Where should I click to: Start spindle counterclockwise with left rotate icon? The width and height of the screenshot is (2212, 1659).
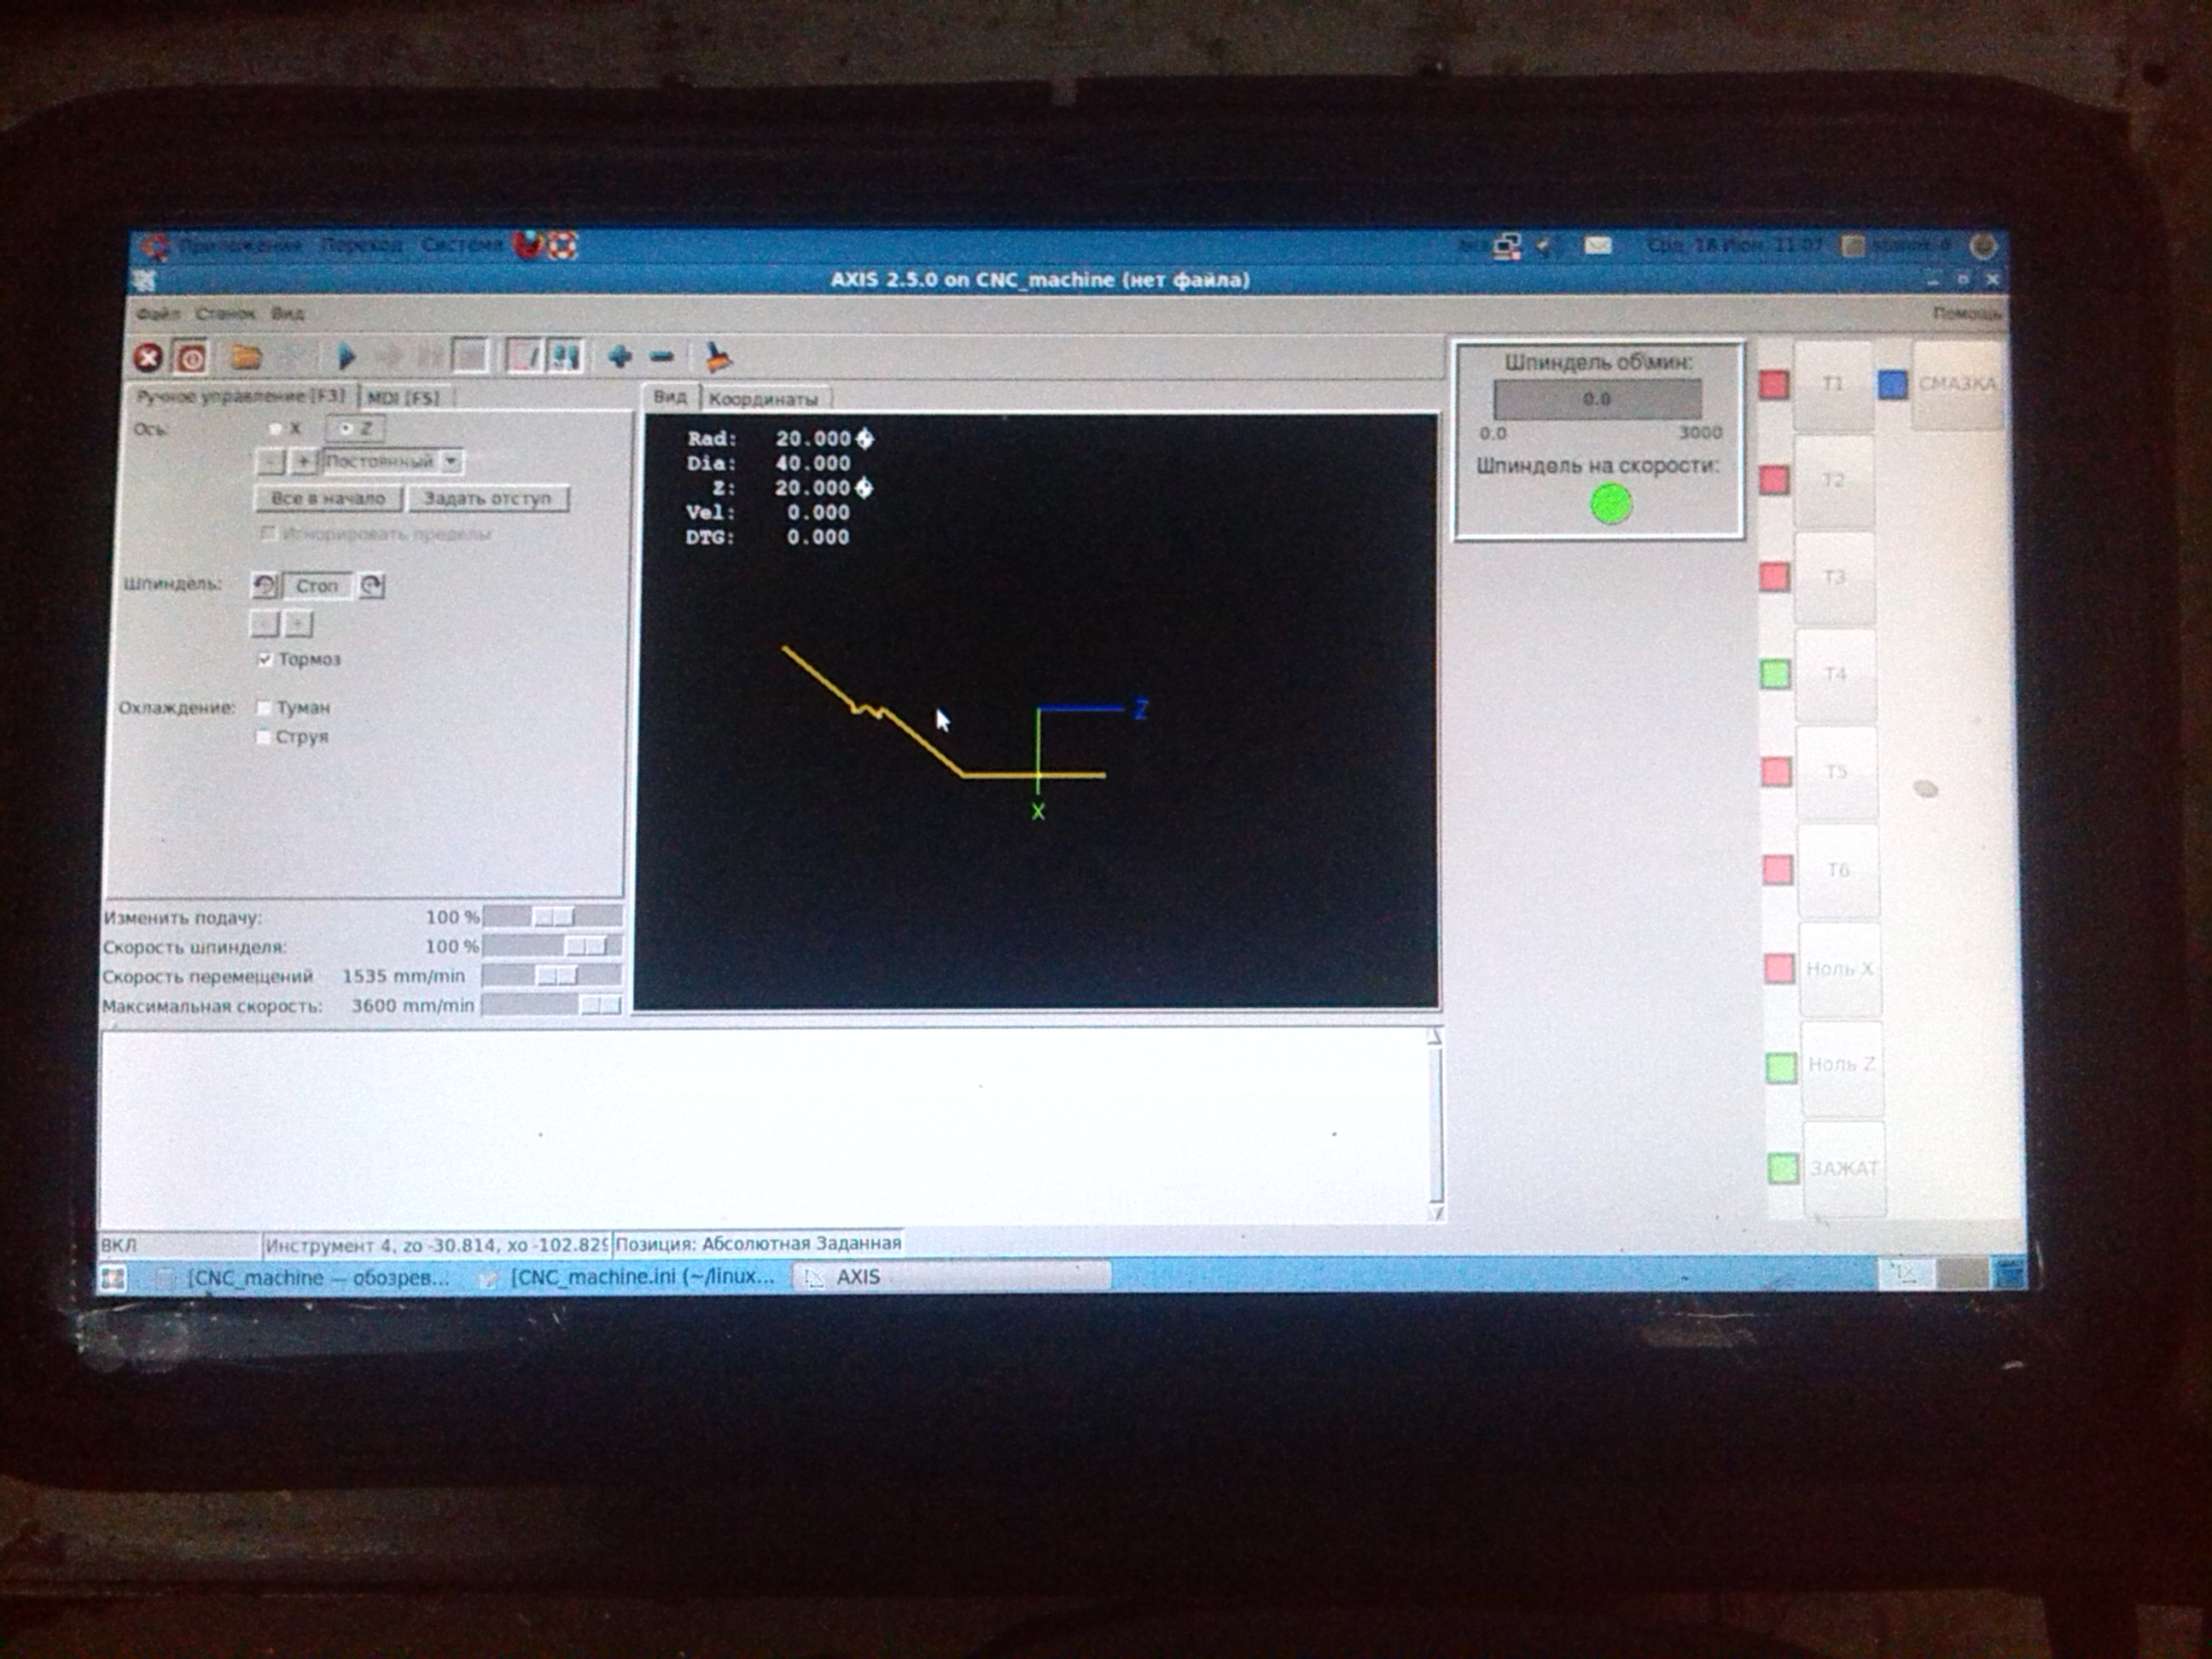point(264,586)
